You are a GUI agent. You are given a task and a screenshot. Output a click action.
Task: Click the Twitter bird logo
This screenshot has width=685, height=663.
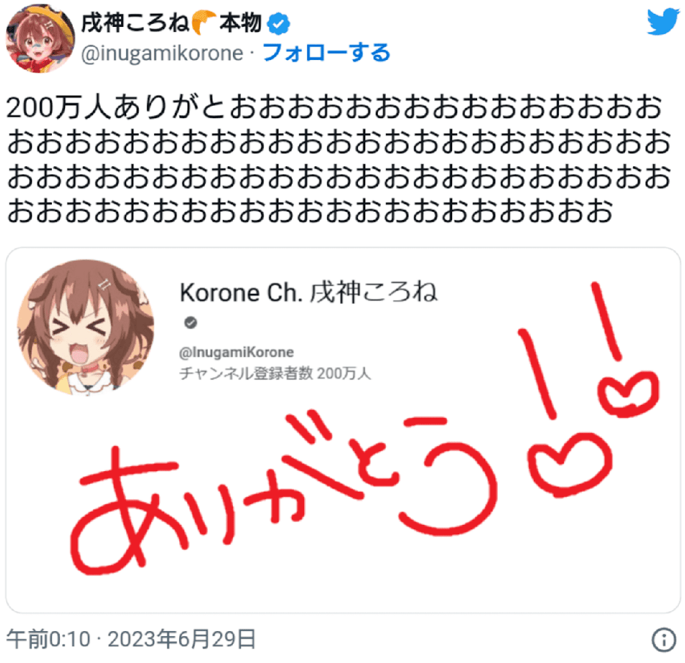(x=664, y=21)
